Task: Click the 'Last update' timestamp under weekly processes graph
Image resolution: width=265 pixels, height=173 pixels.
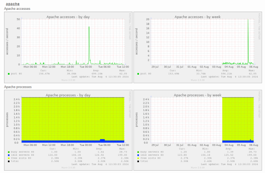Action: tap(229, 164)
